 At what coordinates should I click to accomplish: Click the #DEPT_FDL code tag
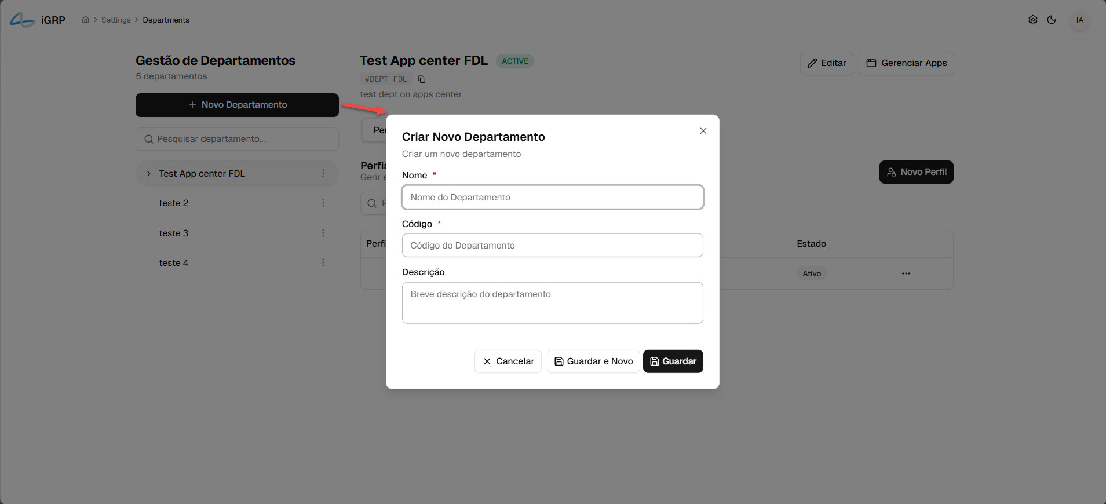pos(386,79)
